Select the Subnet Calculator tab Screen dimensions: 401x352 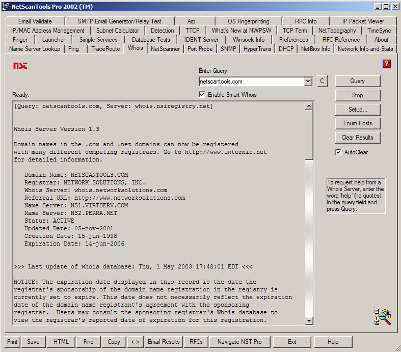(118, 31)
